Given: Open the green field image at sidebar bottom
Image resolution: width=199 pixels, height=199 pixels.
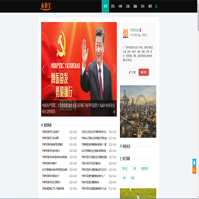Looking at the screenshot, I should 138,193.
